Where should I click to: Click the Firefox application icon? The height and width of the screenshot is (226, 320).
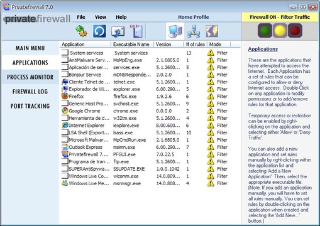pyautogui.click(x=65, y=96)
